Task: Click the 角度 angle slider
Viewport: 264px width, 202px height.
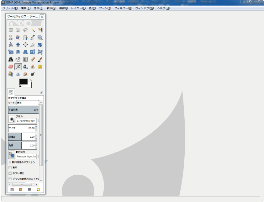Action: (23, 146)
